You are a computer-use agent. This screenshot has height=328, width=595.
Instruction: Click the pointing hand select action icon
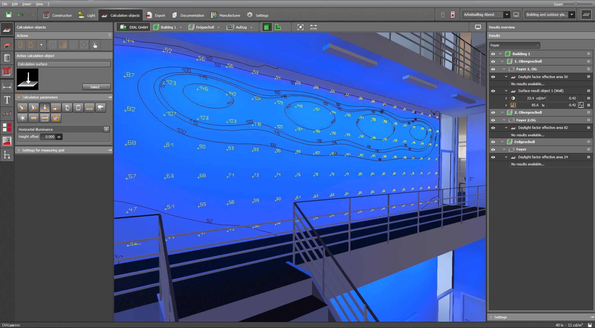95,45
